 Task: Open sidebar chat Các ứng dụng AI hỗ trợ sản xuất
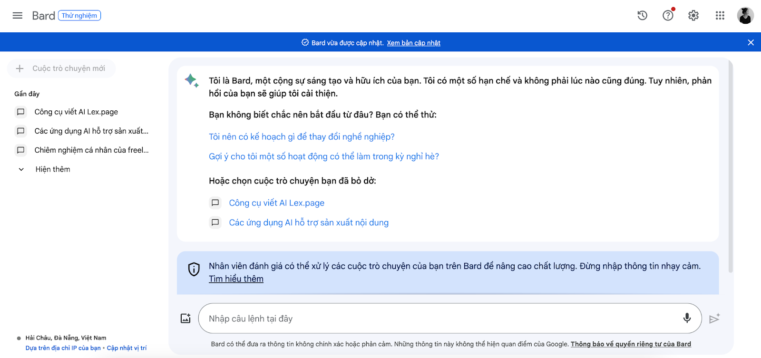point(91,131)
